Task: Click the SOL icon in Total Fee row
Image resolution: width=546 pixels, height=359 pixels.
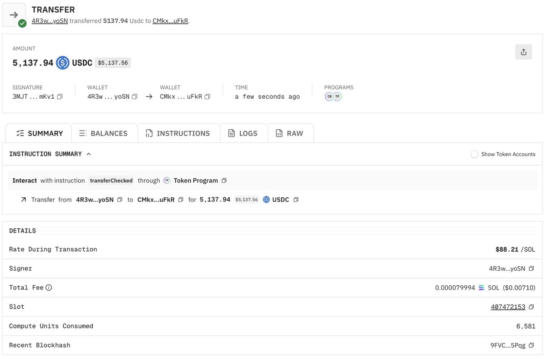Action: tap(481, 288)
